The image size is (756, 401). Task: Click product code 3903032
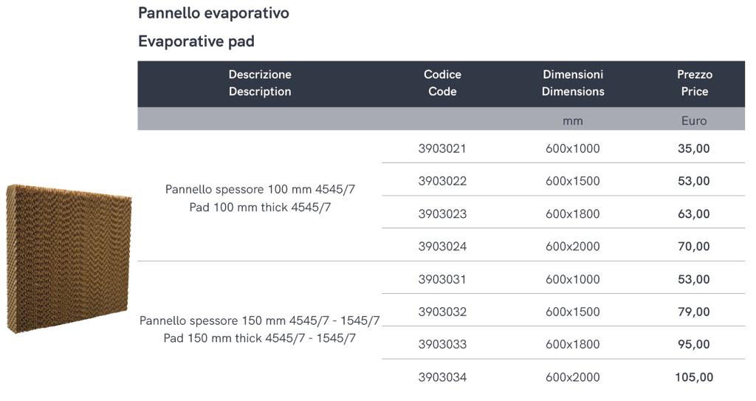pos(442,312)
